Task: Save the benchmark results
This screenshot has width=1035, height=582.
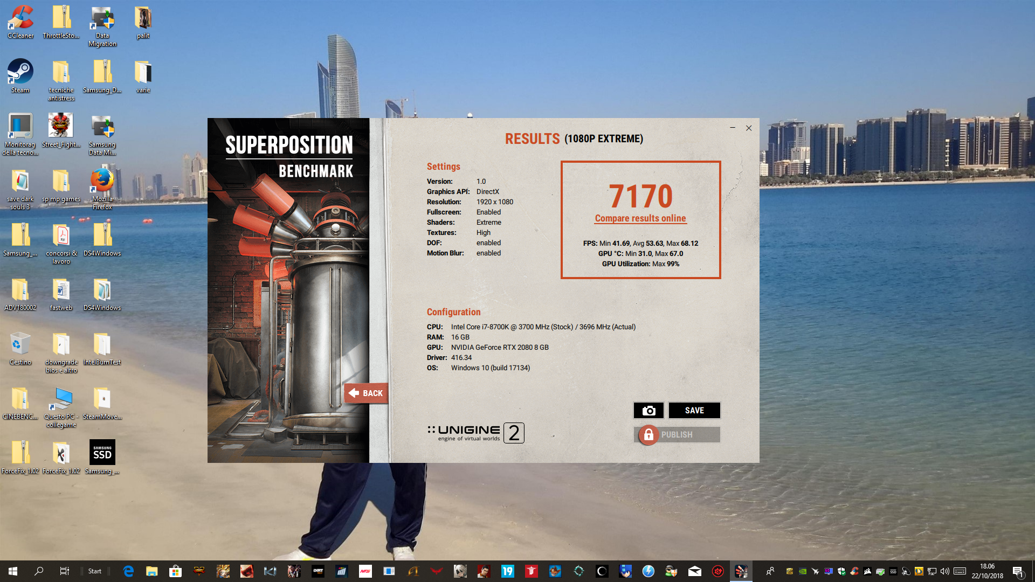Action: 694,411
